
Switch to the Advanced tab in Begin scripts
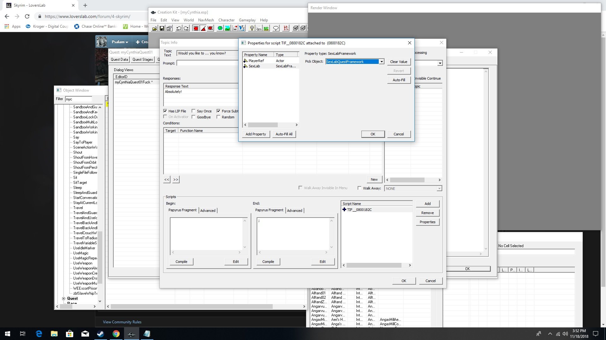[x=208, y=210]
